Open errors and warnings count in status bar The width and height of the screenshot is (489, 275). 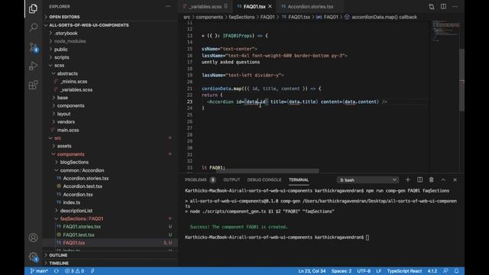tap(74, 271)
